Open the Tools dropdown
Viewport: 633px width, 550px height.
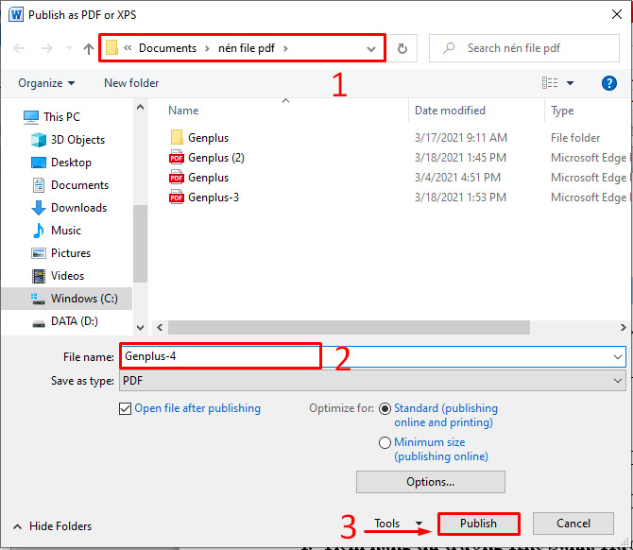tap(398, 524)
